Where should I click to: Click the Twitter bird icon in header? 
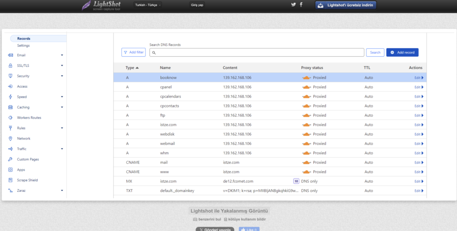(293, 4)
